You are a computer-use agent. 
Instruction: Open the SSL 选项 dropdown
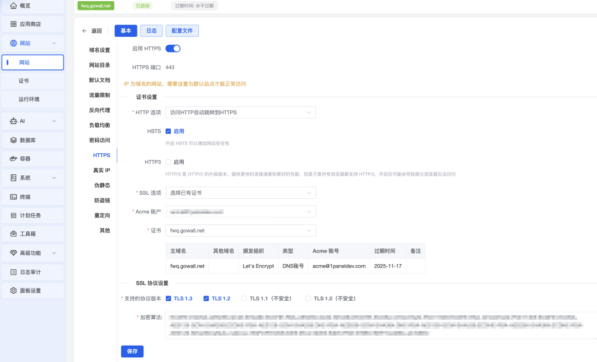[x=241, y=193]
